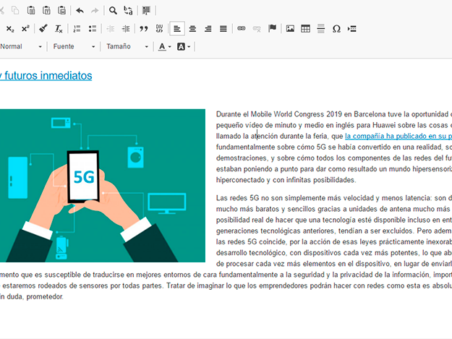This screenshot has width=452, height=339.
Task: Toggle subscript formatting
Action: [x=10, y=29]
